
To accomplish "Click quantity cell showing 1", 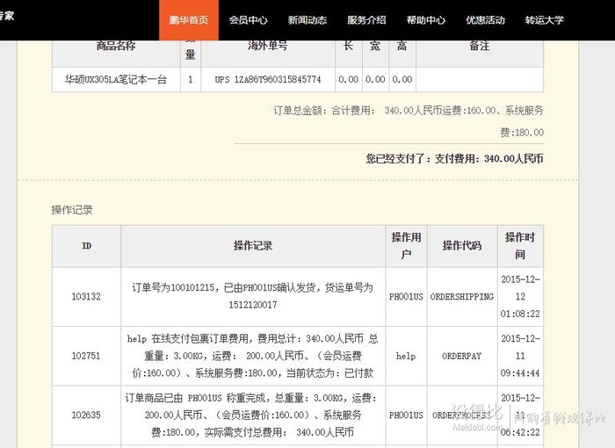I will [191, 80].
